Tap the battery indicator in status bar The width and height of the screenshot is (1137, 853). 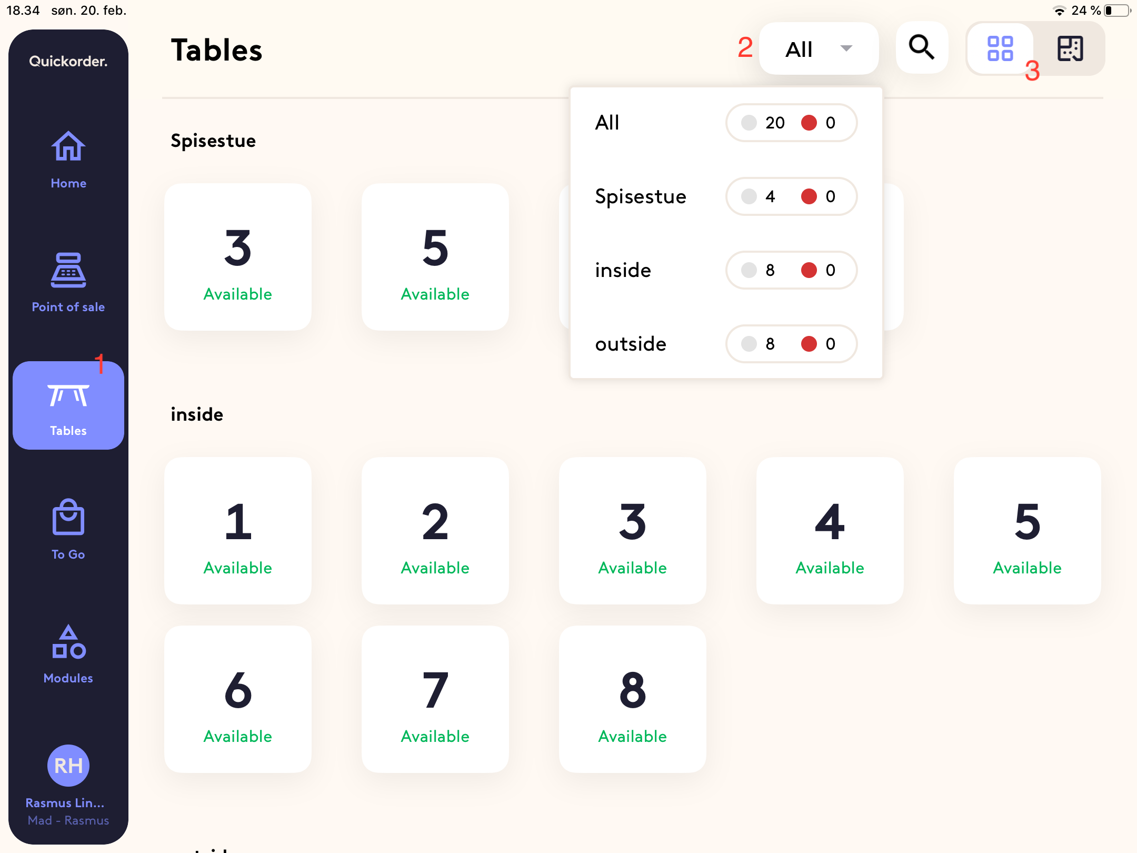click(1117, 11)
